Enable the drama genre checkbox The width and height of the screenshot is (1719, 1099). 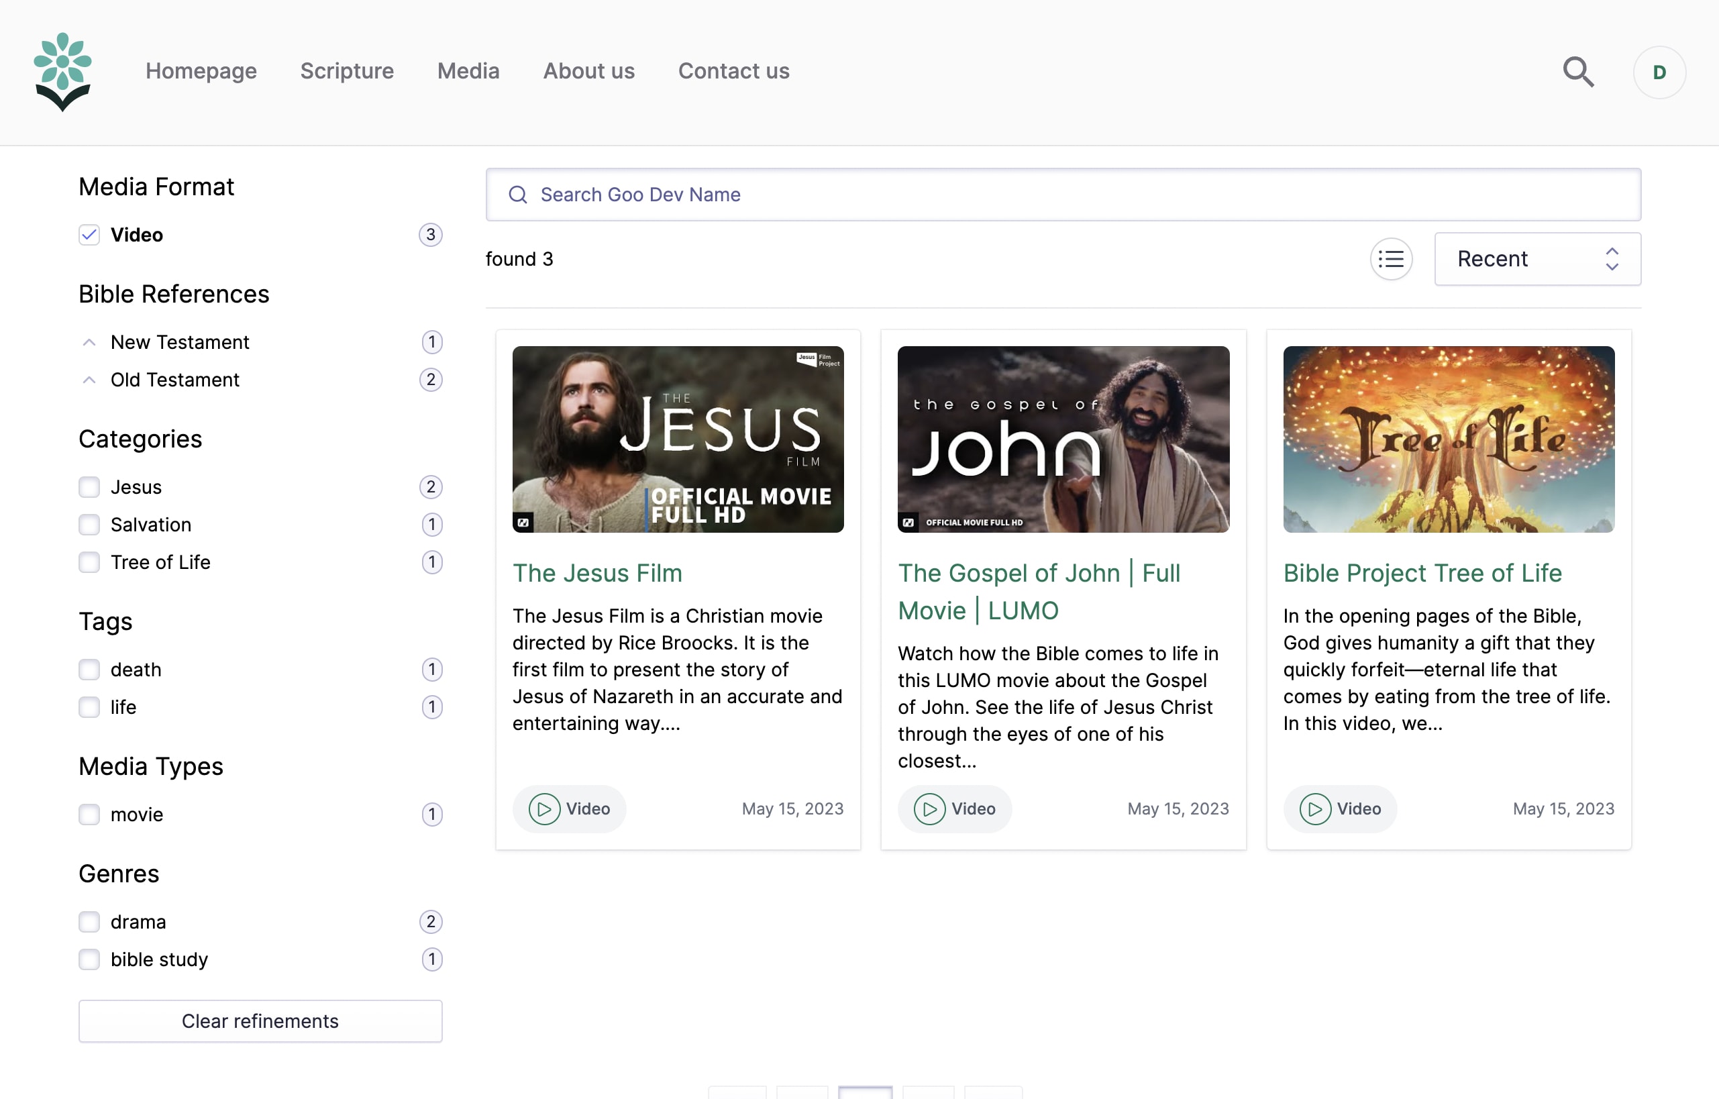tap(89, 921)
